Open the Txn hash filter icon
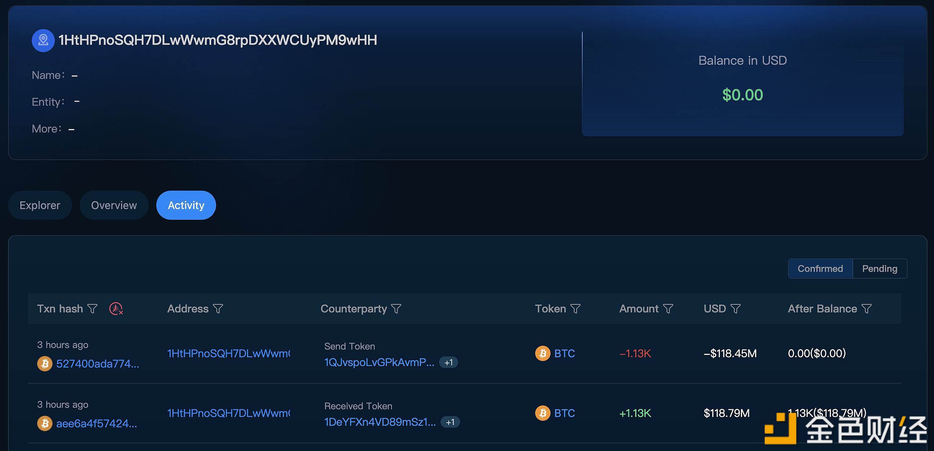Image resolution: width=934 pixels, height=451 pixels. coord(92,309)
